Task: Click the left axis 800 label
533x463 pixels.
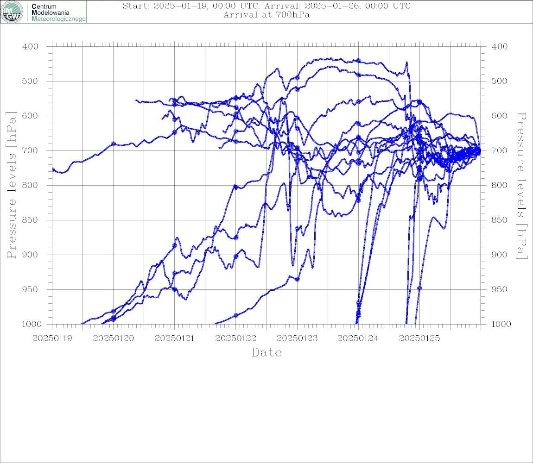Action: pyautogui.click(x=30, y=185)
